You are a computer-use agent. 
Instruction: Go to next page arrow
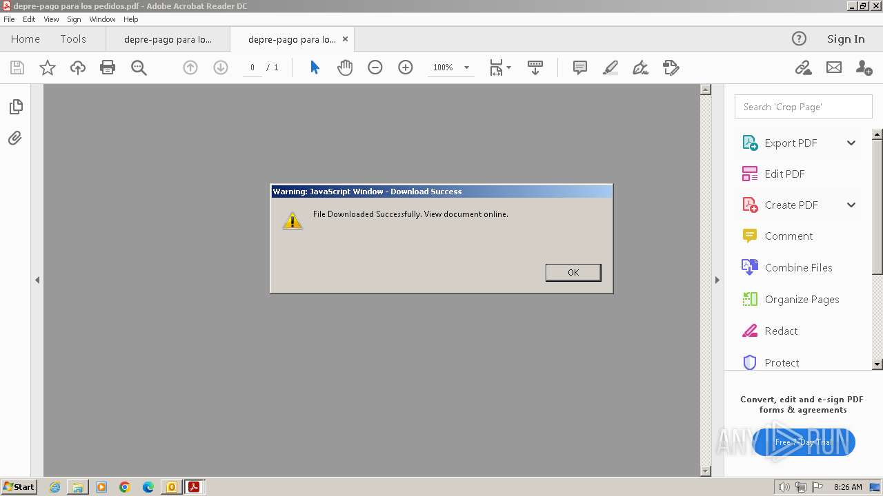(x=221, y=68)
